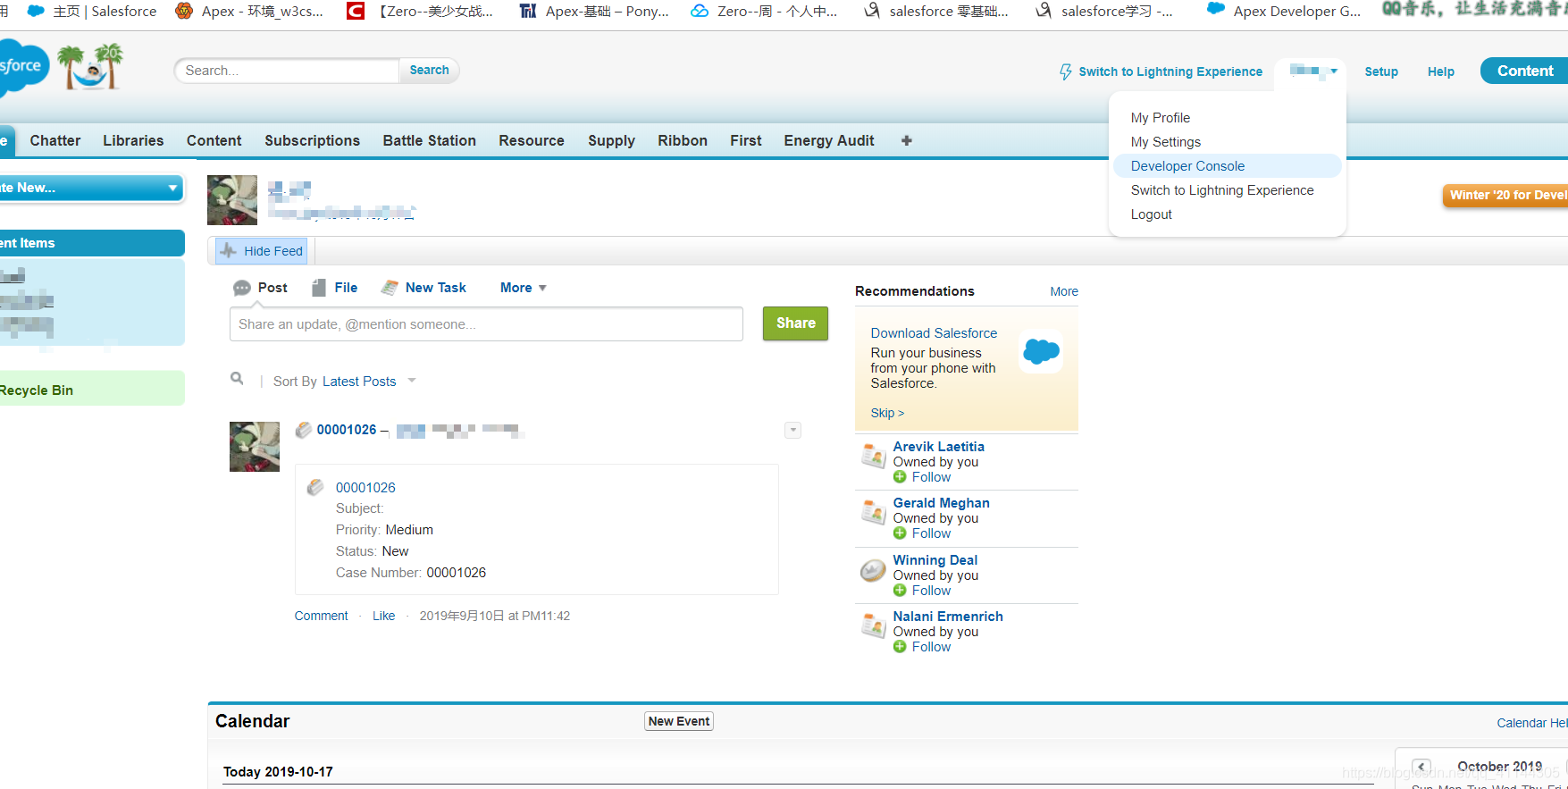Click the Search button

click(430, 70)
